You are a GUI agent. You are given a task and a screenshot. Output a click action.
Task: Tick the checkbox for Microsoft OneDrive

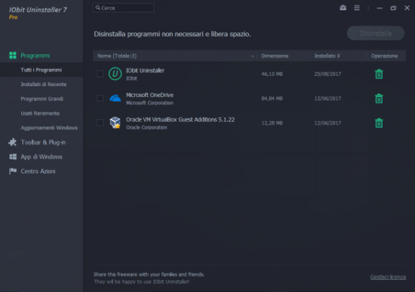tap(100, 98)
